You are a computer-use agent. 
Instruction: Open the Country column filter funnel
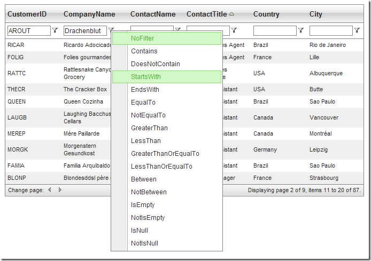pyautogui.click(x=301, y=31)
